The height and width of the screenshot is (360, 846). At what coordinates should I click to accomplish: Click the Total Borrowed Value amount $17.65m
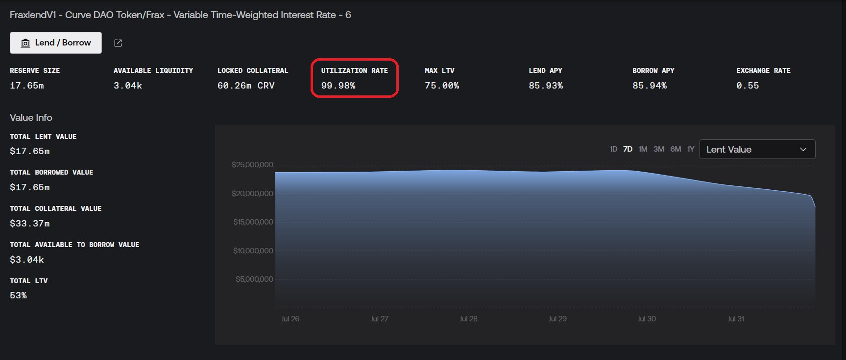30,187
